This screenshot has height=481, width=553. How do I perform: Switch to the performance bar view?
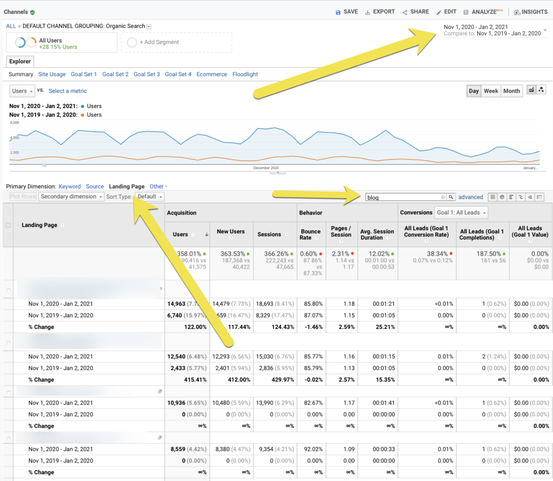pyautogui.click(x=511, y=197)
